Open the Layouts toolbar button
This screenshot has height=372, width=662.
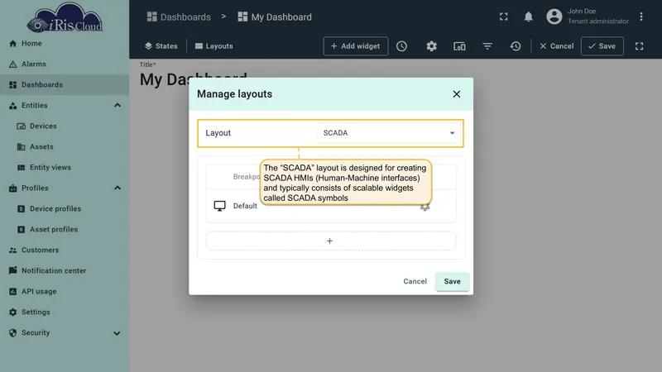tap(214, 46)
